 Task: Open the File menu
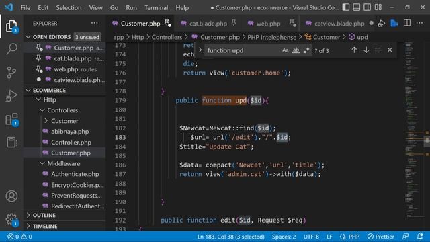point(26,7)
